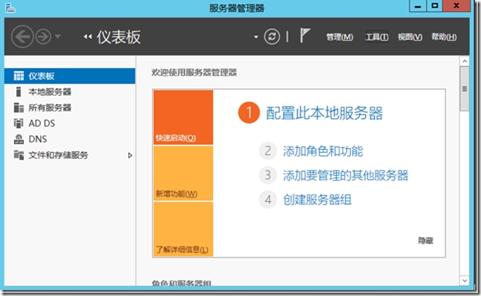
Task: Click the double-chevron breadcrumb icon before 仪表板
Action: coord(87,37)
